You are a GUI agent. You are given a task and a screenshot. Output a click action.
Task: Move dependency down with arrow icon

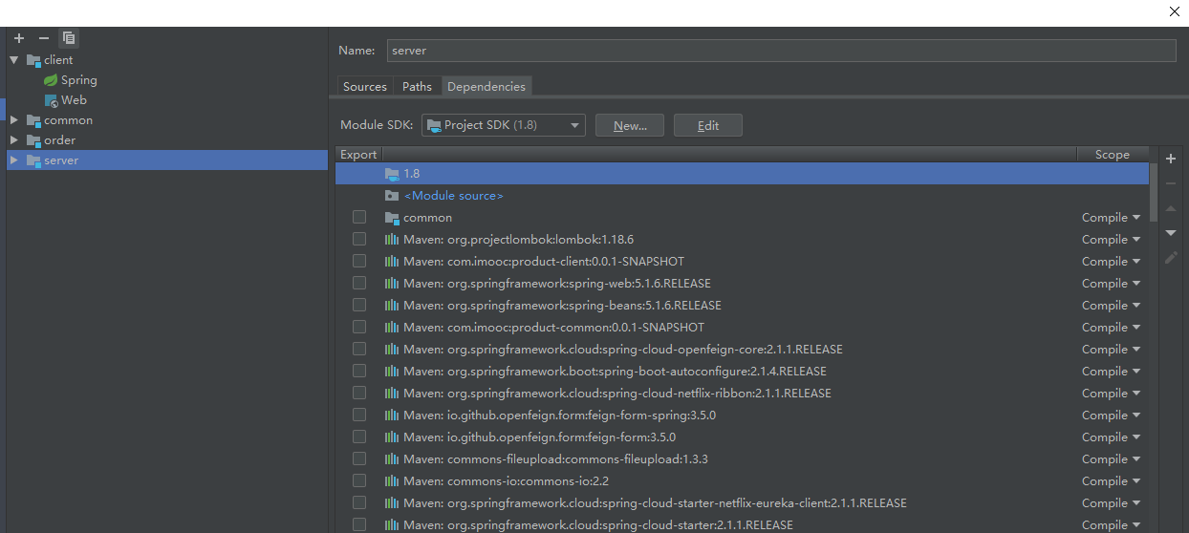pos(1171,233)
